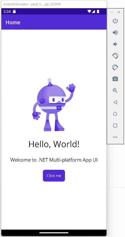The height and width of the screenshot is (237, 125).
Task: Lower volume with the volume down icon
Action: tap(115, 44)
